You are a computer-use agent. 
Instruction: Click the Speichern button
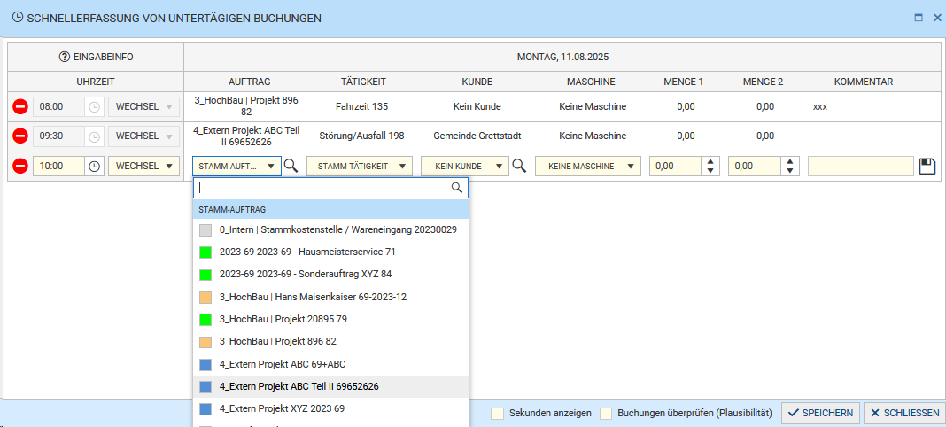pos(820,413)
